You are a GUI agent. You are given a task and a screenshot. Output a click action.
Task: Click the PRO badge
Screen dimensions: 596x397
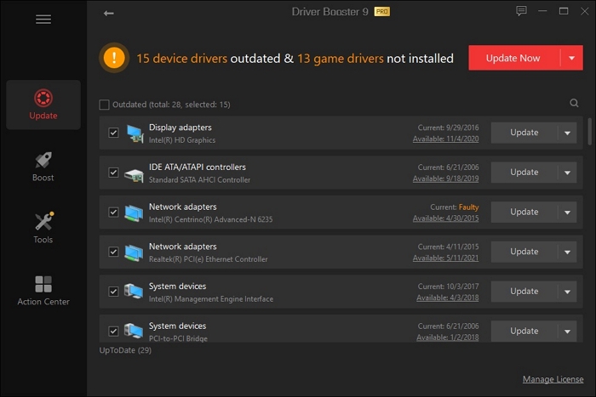[382, 12]
